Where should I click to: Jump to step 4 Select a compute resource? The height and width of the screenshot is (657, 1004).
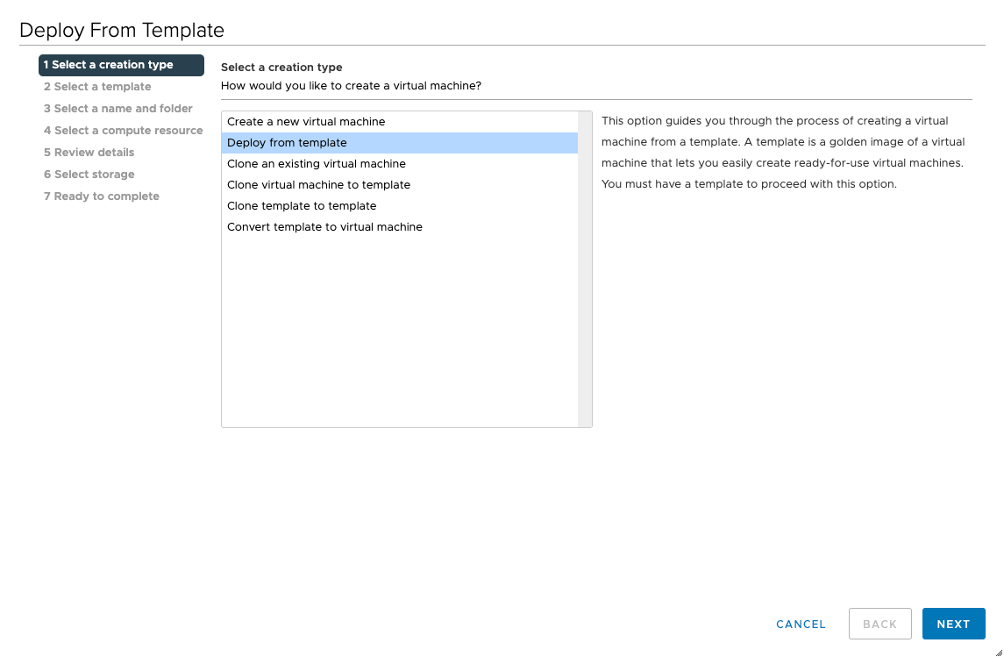click(x=123, y=131)
